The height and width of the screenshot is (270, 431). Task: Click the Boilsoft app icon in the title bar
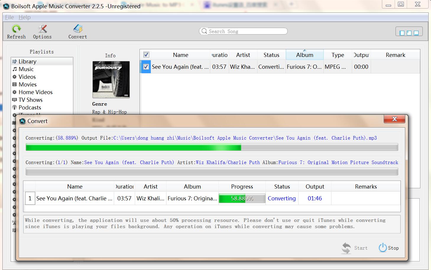point(6,6)
